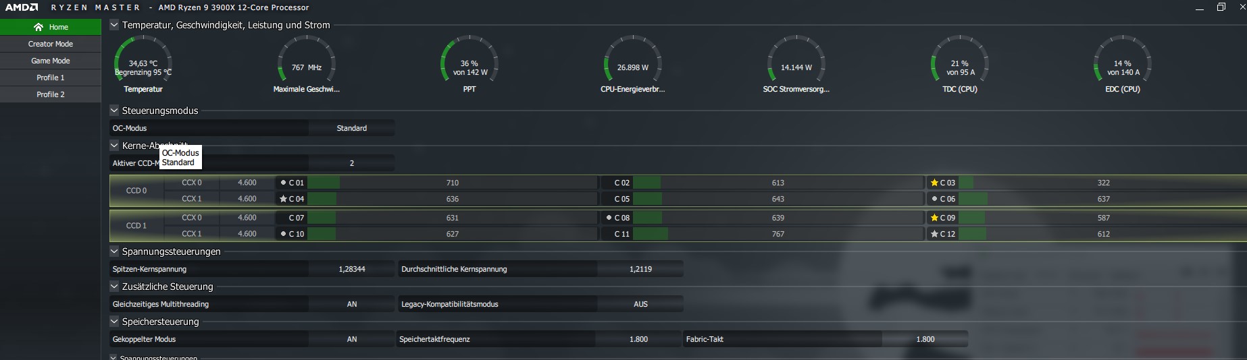The height and width of the screenshot is (360, 1247).
Task: Click the TDC (CPU) gauge
Action: click(960, 64)
